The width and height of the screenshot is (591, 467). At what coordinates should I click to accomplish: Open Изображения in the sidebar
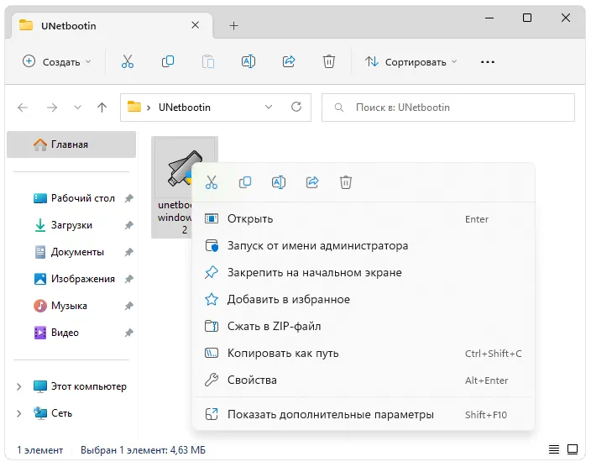[74, 279]
